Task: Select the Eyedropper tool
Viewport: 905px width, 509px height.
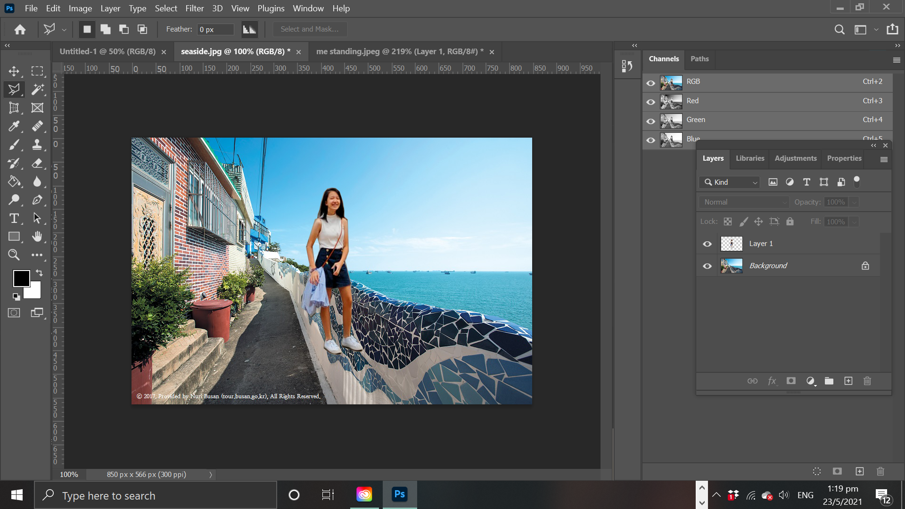Action: point(14,126)
